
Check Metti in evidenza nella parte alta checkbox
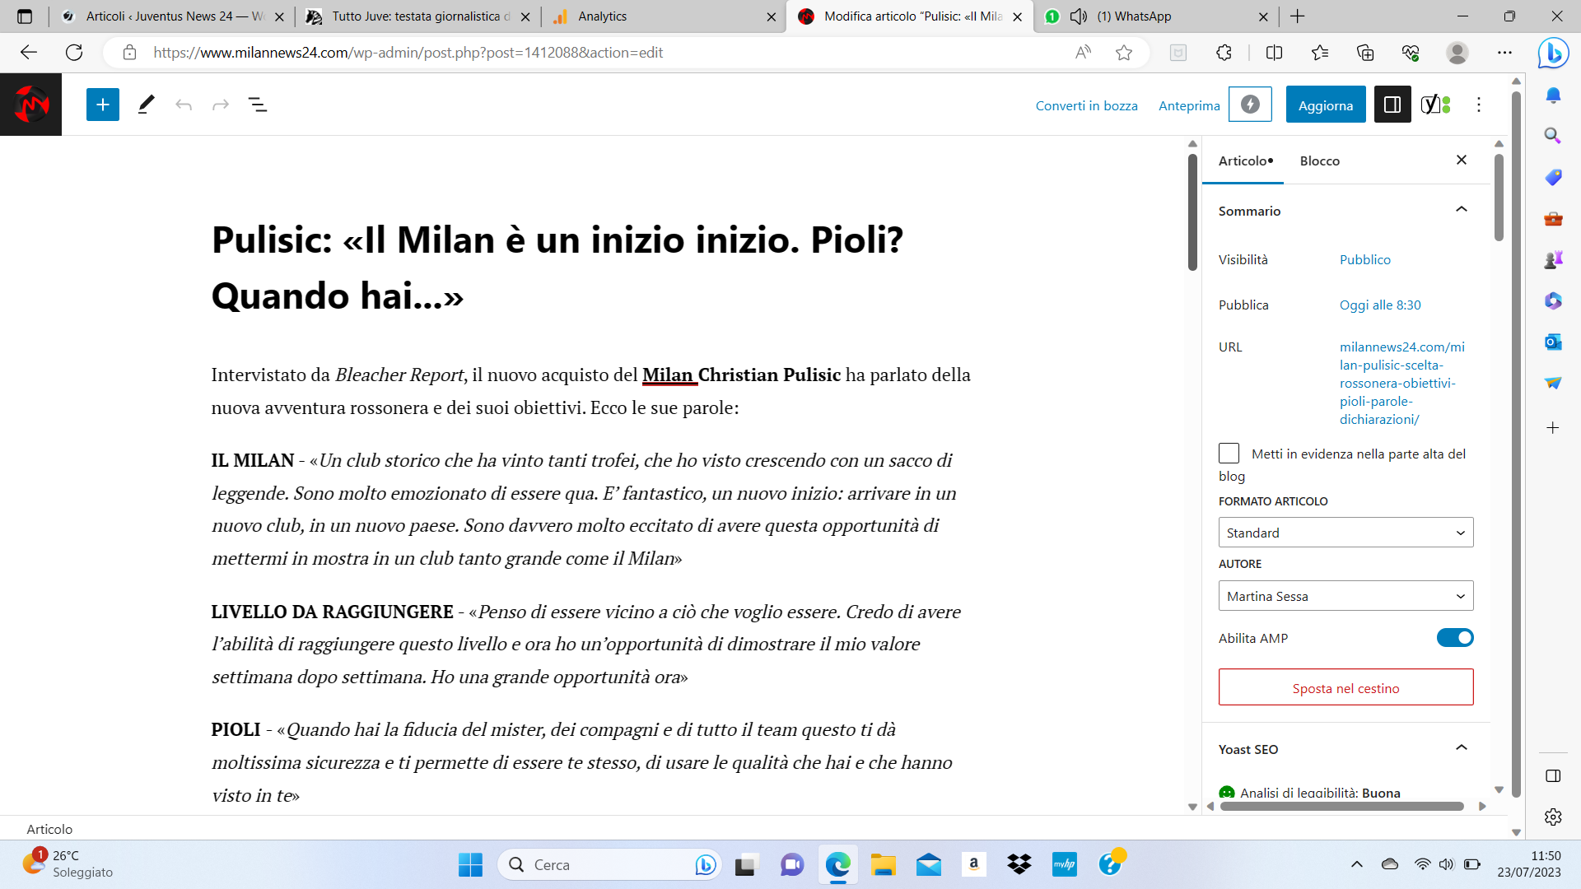(1229, 454)
